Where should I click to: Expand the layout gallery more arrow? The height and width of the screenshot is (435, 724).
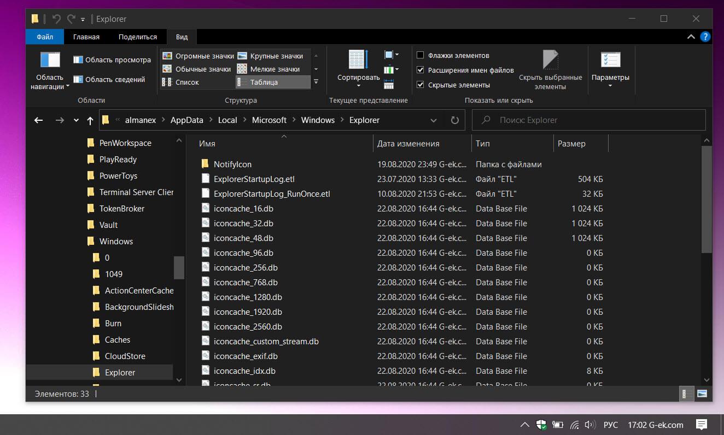click(x=316, y=82)
